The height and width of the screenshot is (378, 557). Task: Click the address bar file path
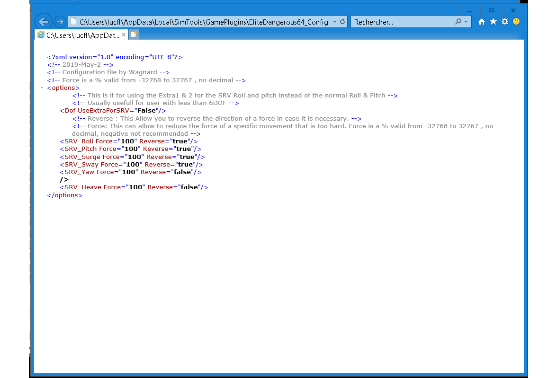pos(204,22)
